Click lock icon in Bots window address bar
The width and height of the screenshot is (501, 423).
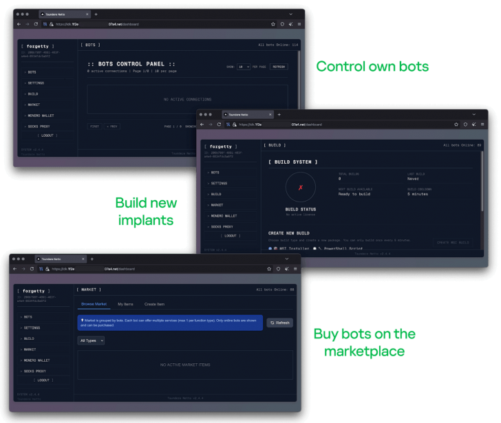[51, 24]
